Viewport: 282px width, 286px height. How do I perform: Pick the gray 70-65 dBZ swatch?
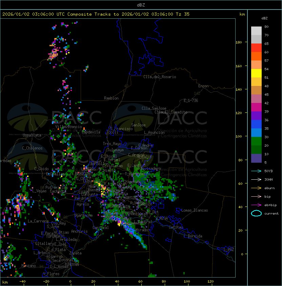[256, 39]
